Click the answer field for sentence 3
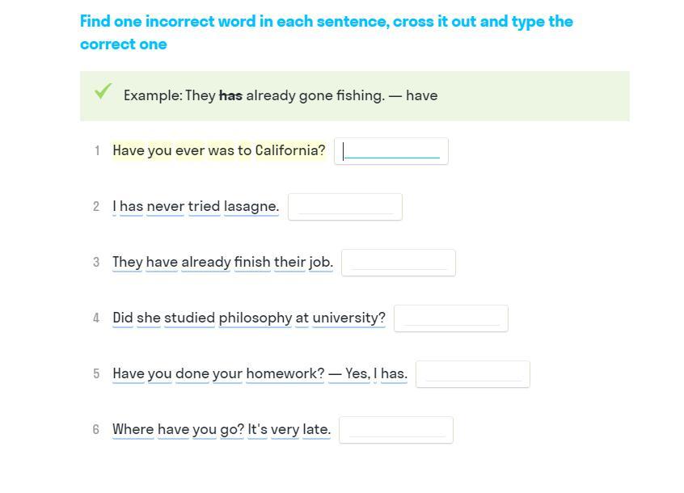Screen dimensions: 684x493 coord(399,263)
